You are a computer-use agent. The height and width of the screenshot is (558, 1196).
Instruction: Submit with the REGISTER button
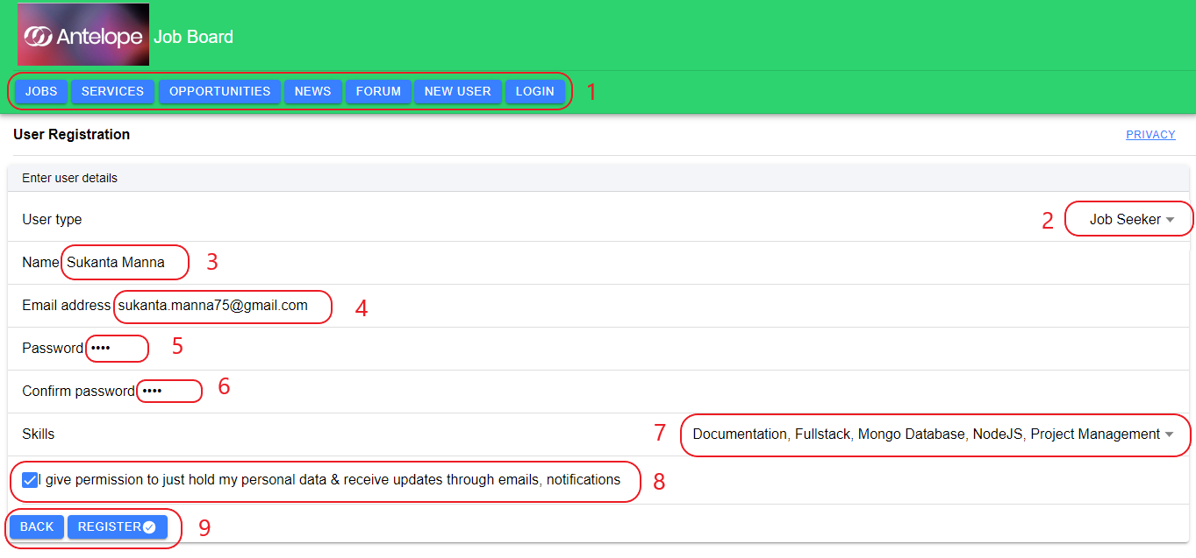117,526
